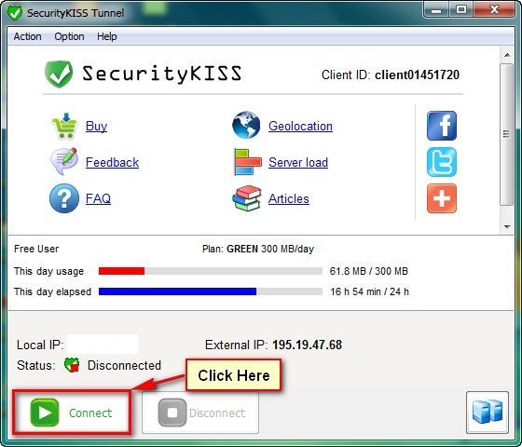Viewport: 522px width, 447px height.
Task: Click the Geolocation globe icon
Action: point(246,125)
